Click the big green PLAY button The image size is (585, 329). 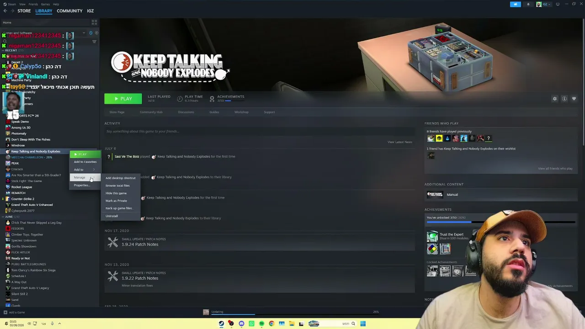click(x=123, y=99)
